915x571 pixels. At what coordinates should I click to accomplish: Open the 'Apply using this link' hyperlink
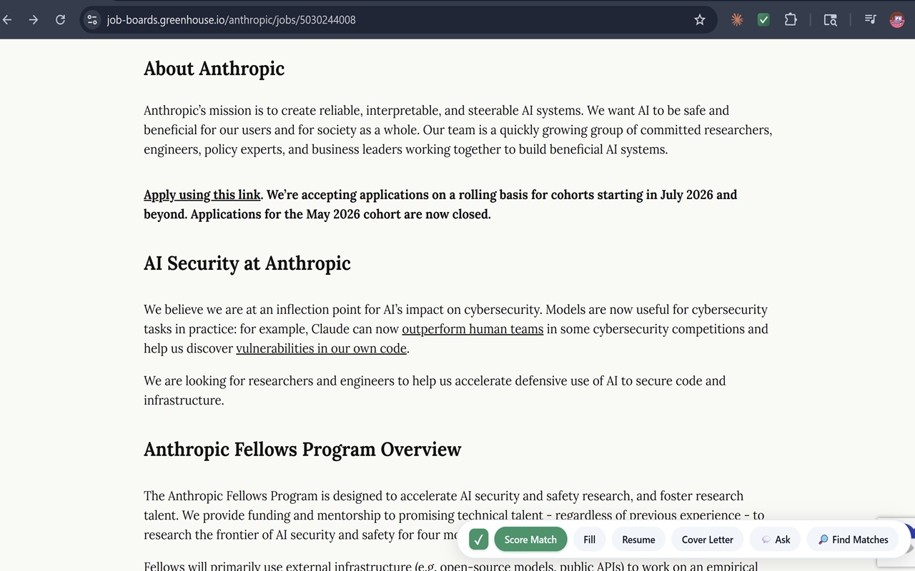coord(202,195)
